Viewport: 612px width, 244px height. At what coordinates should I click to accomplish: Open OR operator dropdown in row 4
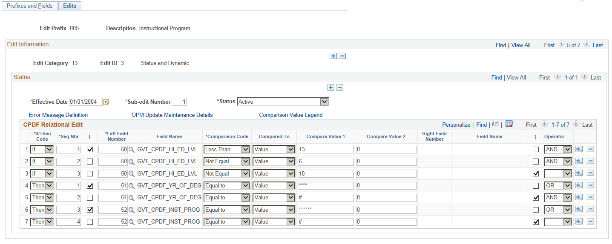tap(558, 186)
